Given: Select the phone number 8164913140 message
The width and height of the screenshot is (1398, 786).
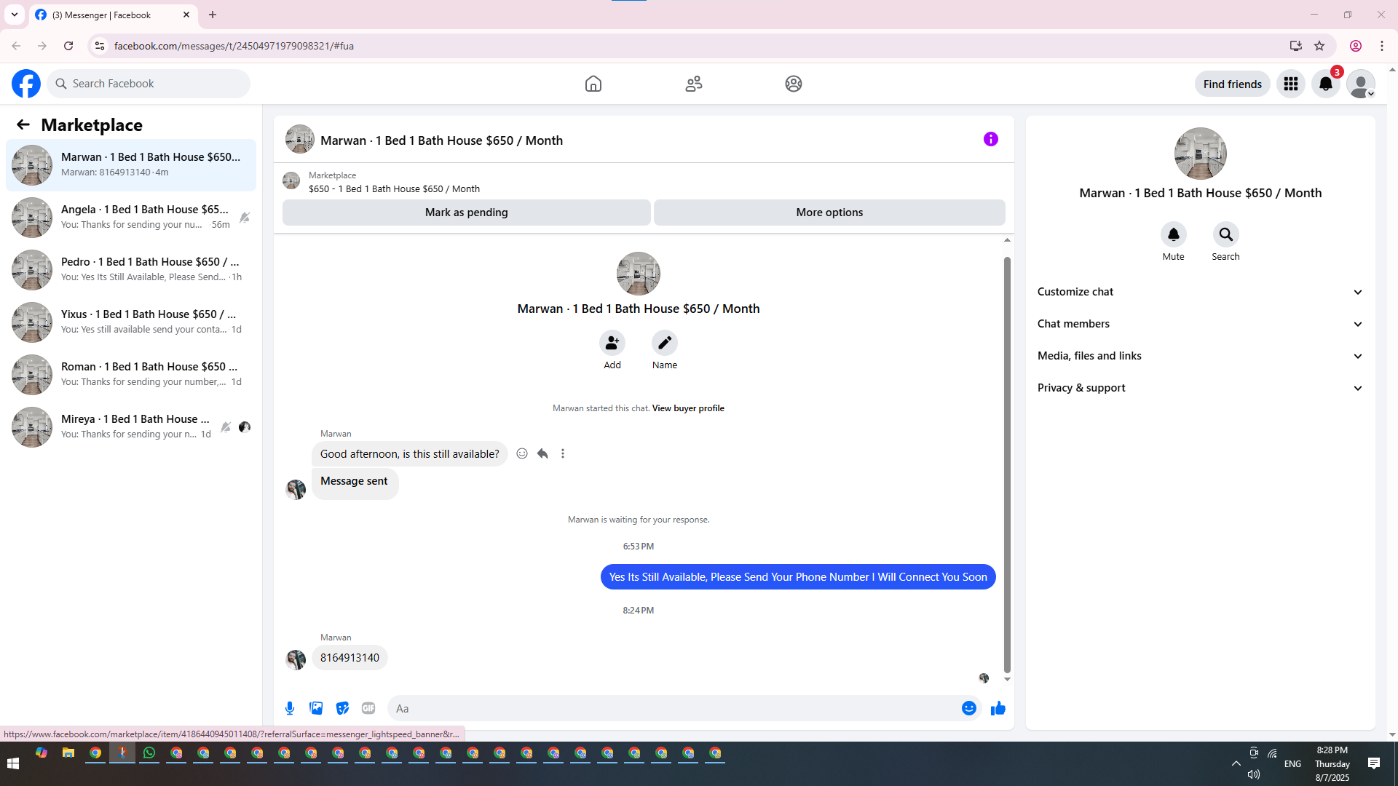Looking at the screenshot, I should (349, 658).
